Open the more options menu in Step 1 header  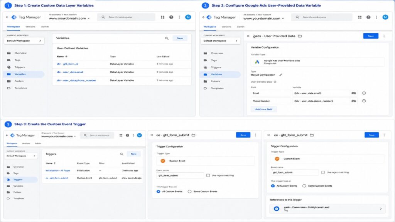(179, 17)
